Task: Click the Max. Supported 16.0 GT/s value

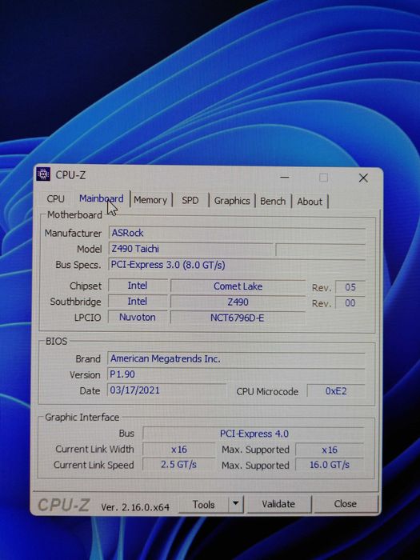Action: (330, 465)
